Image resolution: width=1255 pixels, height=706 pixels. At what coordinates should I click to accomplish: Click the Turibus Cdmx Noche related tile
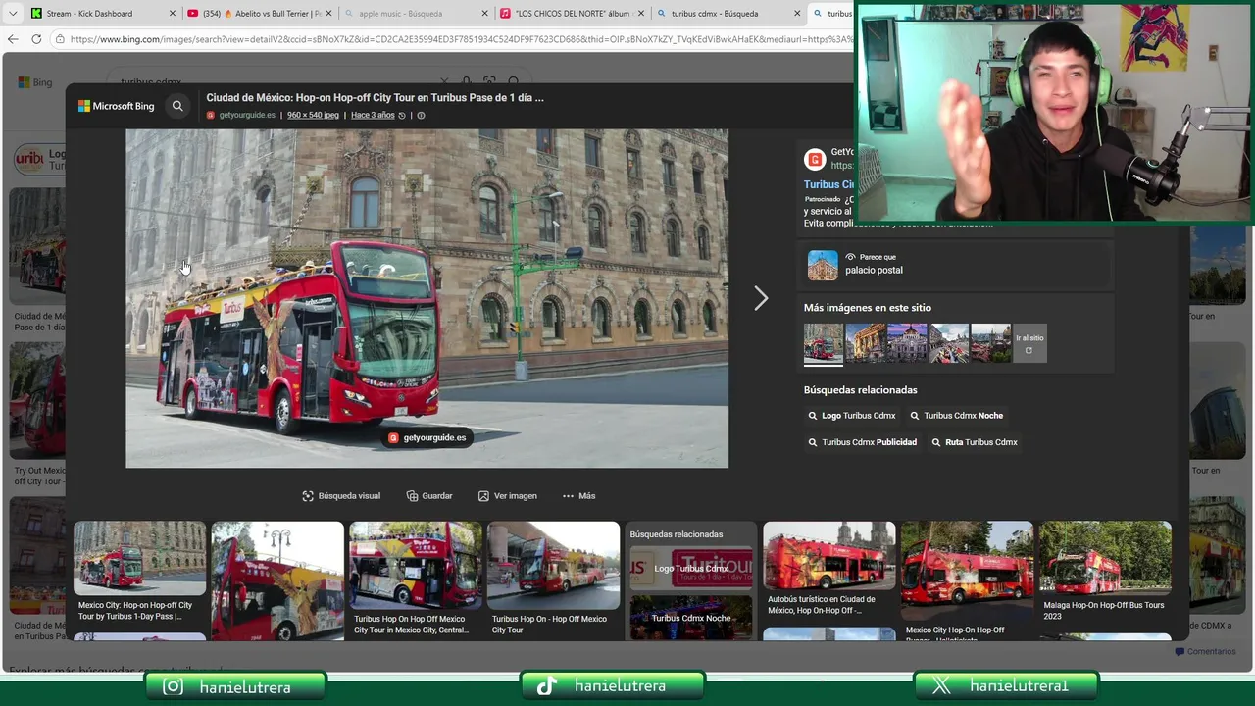pos(691,617)
